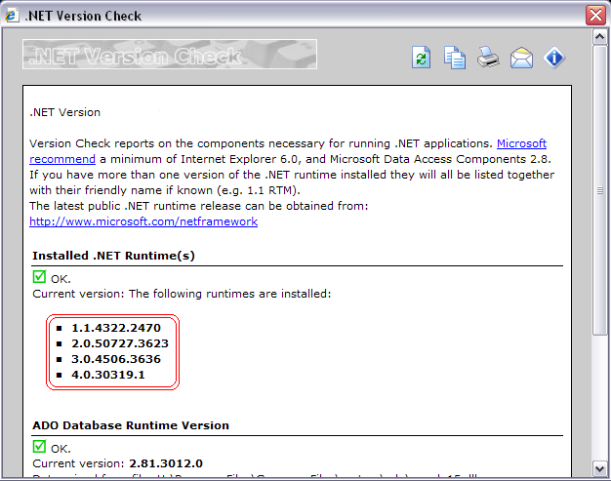Click the .NET Version page heading text
Image resolution: width=611 pixels, height=481 pixels.
pyautogui.click(x=64, y=112)
